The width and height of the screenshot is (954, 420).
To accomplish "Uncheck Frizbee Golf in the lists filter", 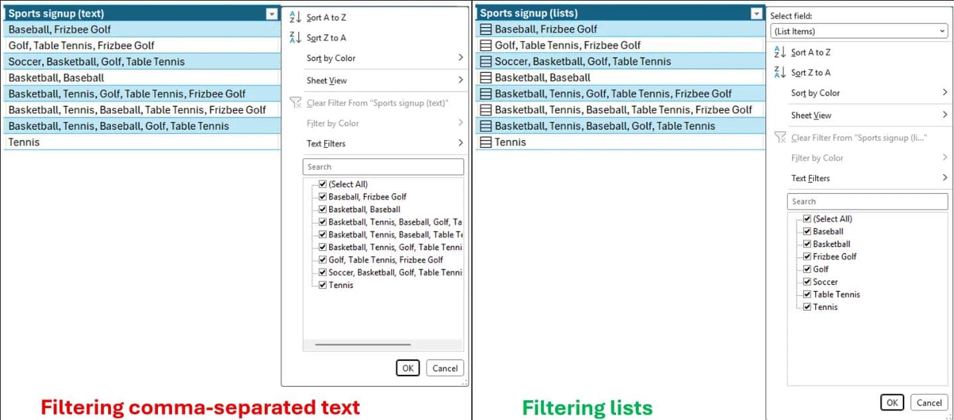I will coord(807,256).
